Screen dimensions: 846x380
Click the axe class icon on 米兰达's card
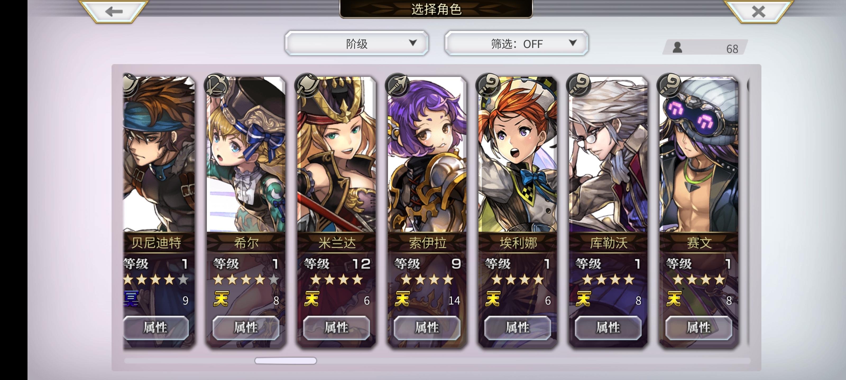(x=307, y=85)
